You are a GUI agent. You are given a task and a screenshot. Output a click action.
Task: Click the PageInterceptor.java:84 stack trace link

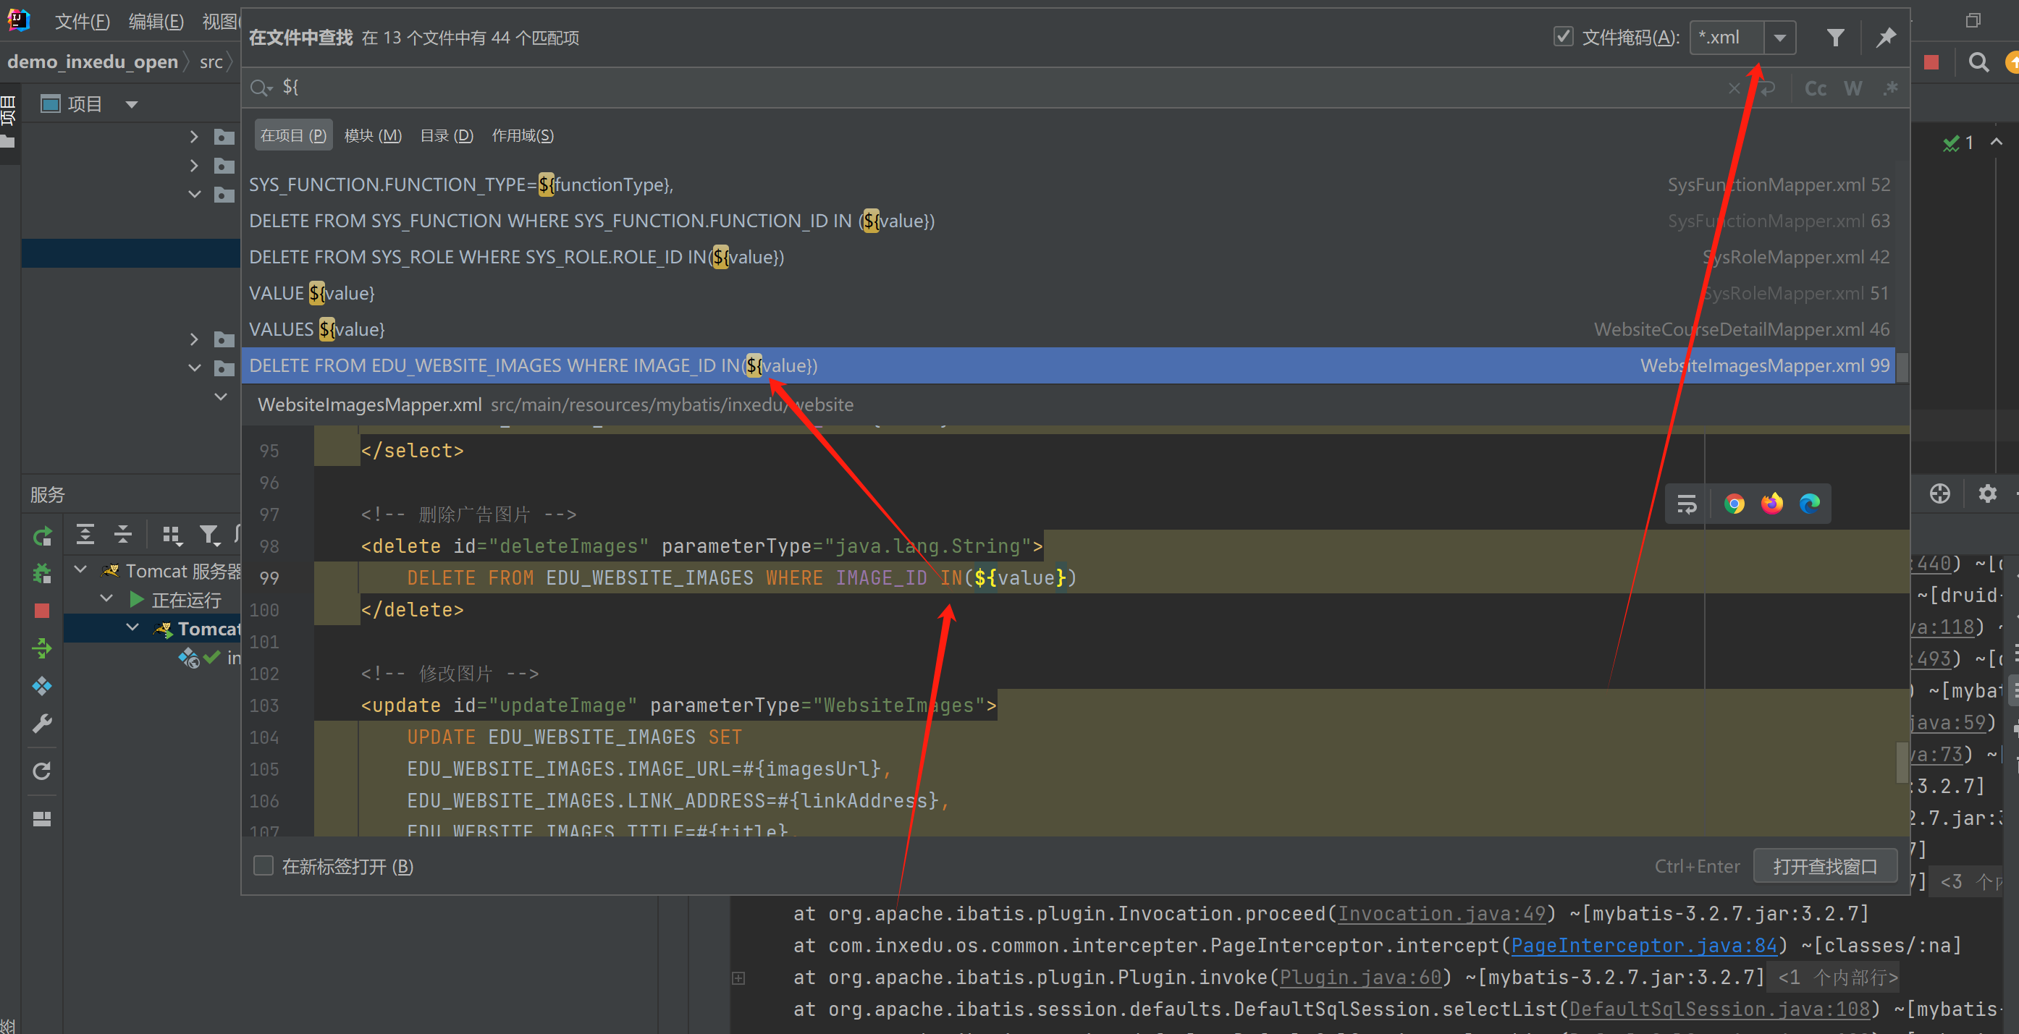pos(1643,946)
